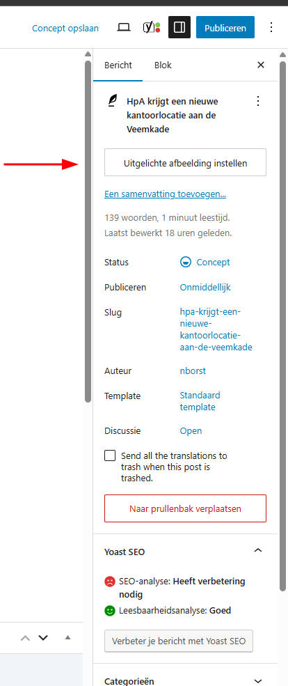Switch to the Blok tab
Image resolution: width=288 pixels, height=686 pixels.
coord(163,65)
